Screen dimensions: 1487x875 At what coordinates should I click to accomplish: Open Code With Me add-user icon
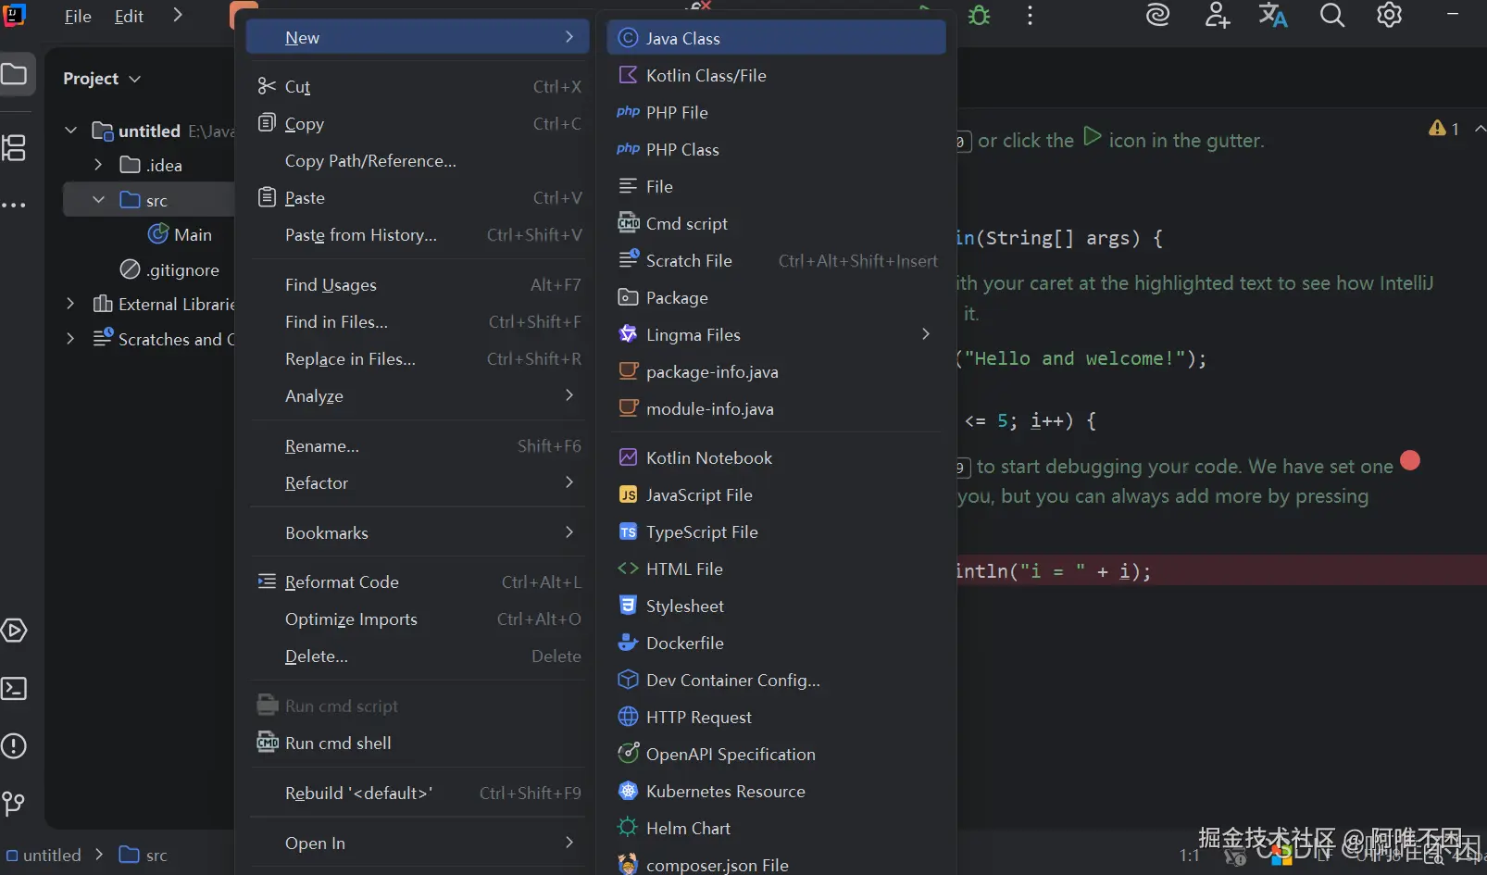point(1217,16)
